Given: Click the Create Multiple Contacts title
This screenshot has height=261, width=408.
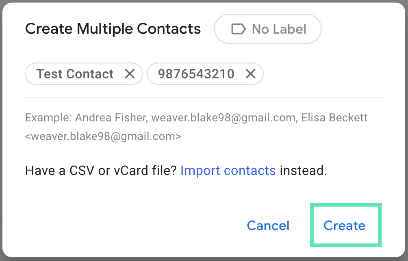Looking at the screenshot, I should (113, 29).
